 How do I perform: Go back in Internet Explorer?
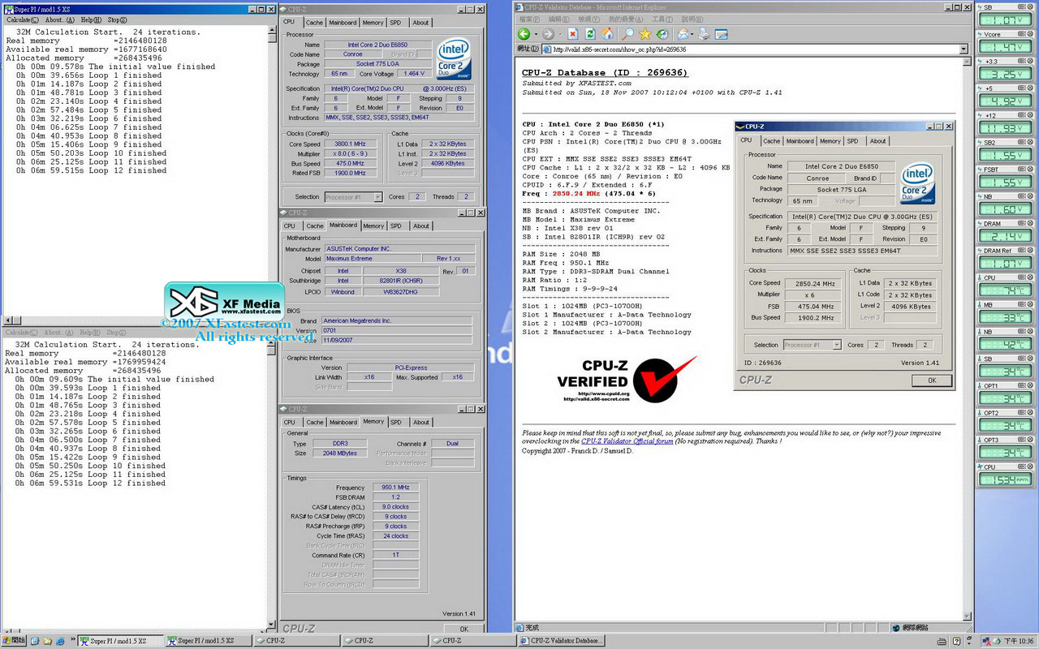tap(524, 34)
